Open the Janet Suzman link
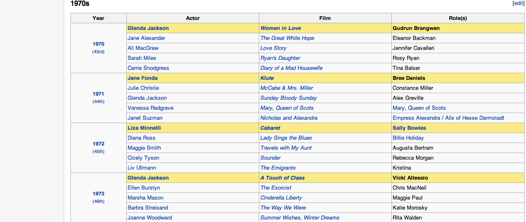This screenshot has width=526, height=222. pos(145,118)
